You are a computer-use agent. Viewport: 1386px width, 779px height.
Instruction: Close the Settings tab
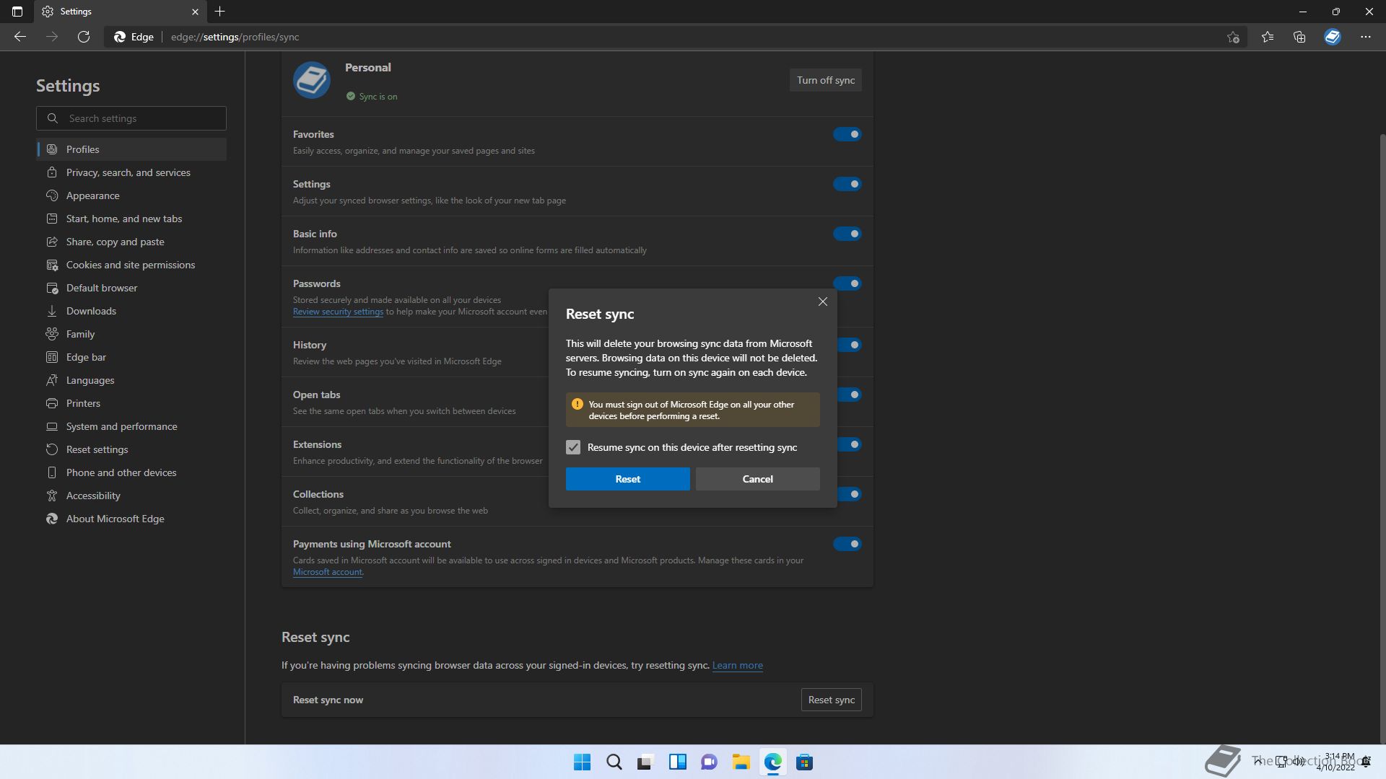pyautogui.click(x=195, y=12)
